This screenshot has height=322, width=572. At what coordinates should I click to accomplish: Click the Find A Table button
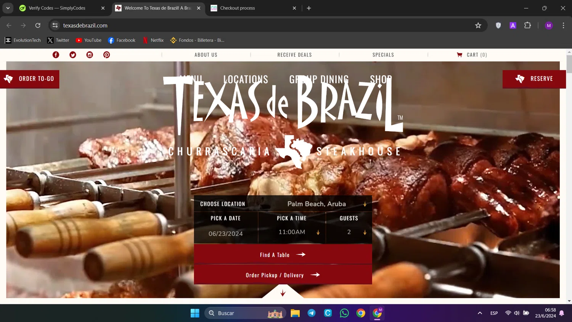tap(283, 254)
